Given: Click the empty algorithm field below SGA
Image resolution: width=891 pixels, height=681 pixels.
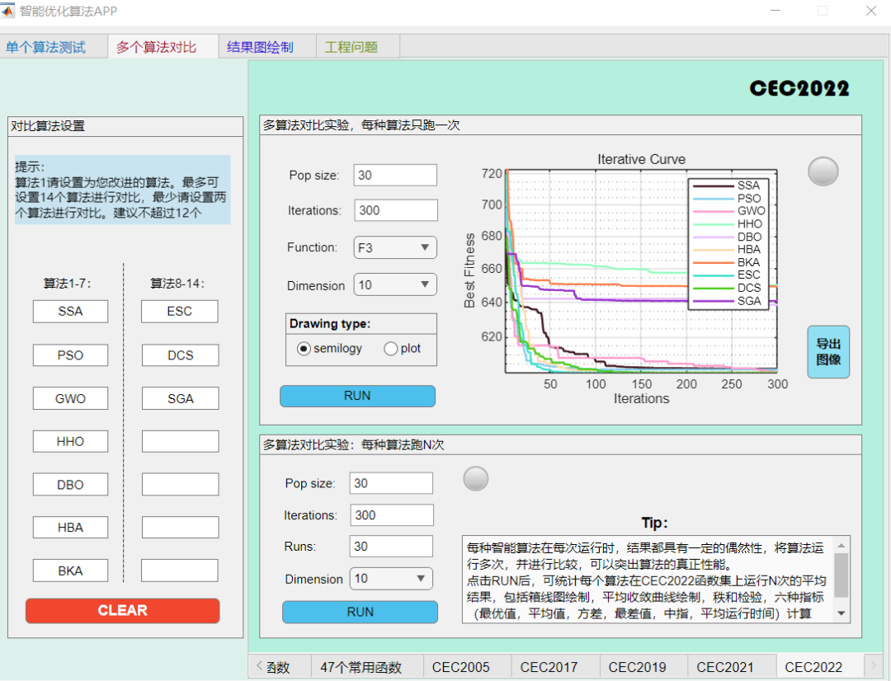Looking at the screenshot, I should [x=180, y=441].
